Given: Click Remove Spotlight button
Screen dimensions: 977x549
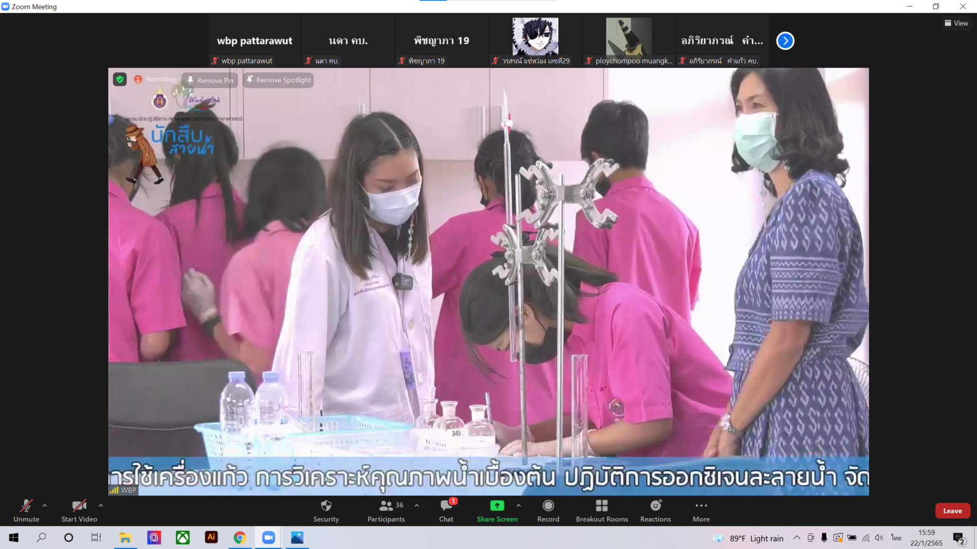Looking at the screenshot, I should tap(278, 80).
